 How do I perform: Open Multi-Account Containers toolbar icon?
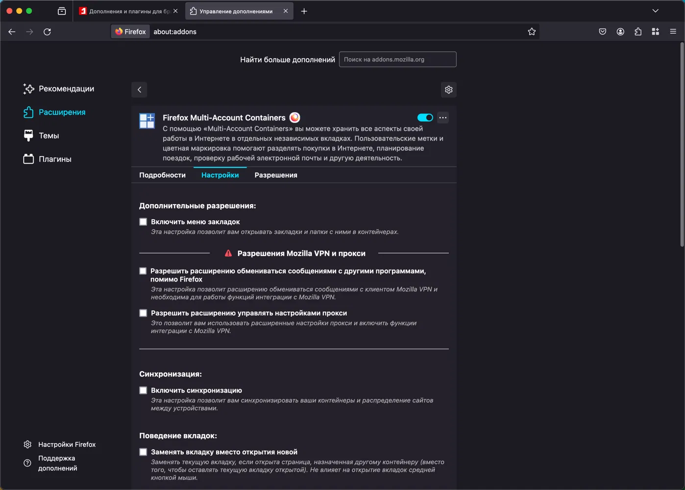pyautogui.click(x=656, y=32)
